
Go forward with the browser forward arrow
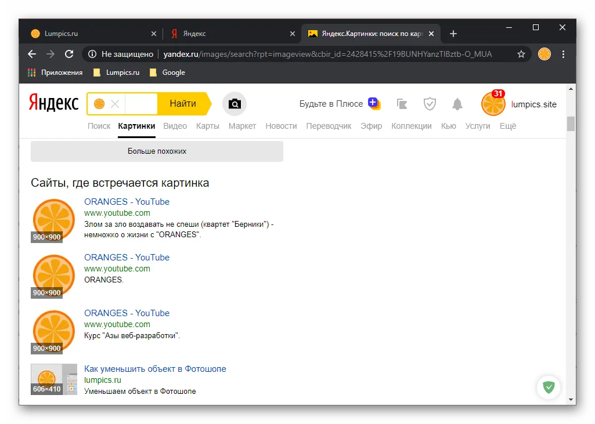51,55
